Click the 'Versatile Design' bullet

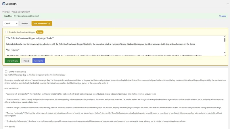pos(113,107)
